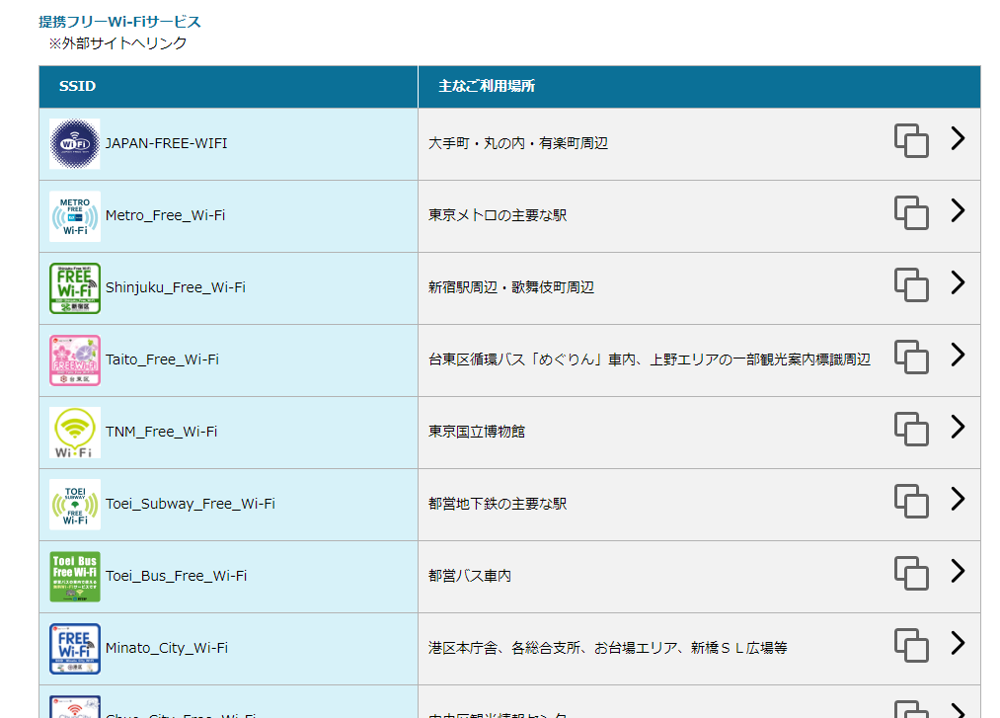This screenshot has height=718, width=1000.
Task: Click the 東京メトロの主要な駅 location text
Action: (498, 215)
